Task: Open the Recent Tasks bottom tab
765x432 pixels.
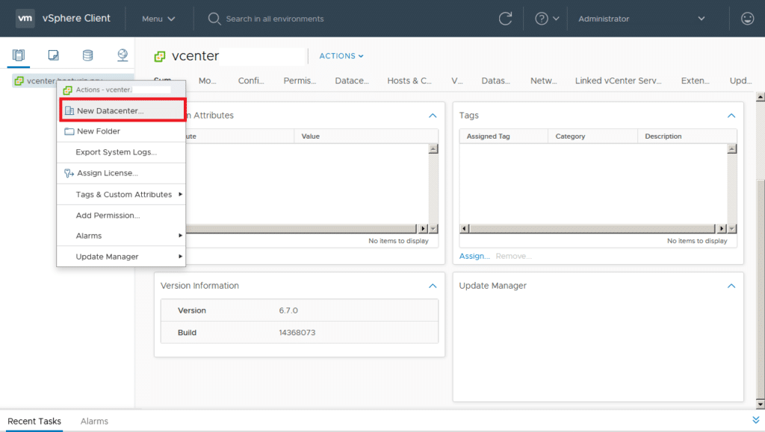Action: pos(34,422)
